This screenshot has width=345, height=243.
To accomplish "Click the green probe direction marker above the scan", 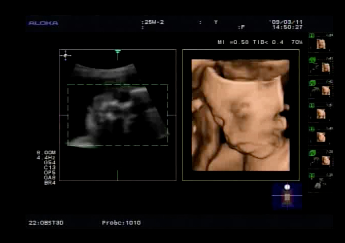I will tap(118, 51).
